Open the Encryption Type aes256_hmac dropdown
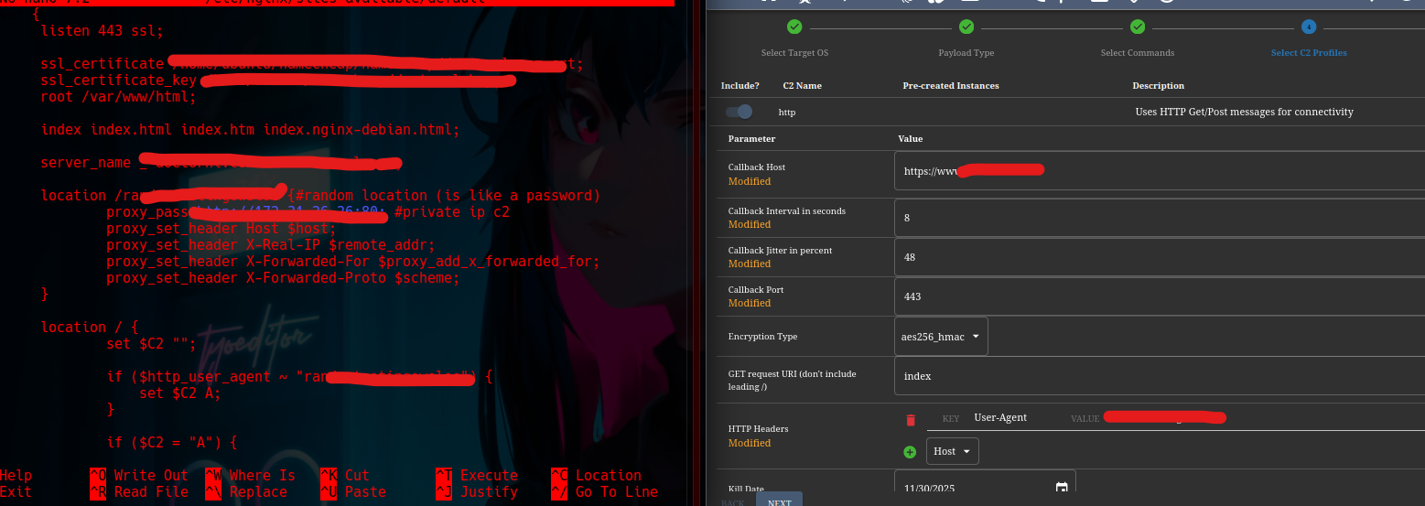The height and width of the screenshot is (506, 1425). point(941,337)
